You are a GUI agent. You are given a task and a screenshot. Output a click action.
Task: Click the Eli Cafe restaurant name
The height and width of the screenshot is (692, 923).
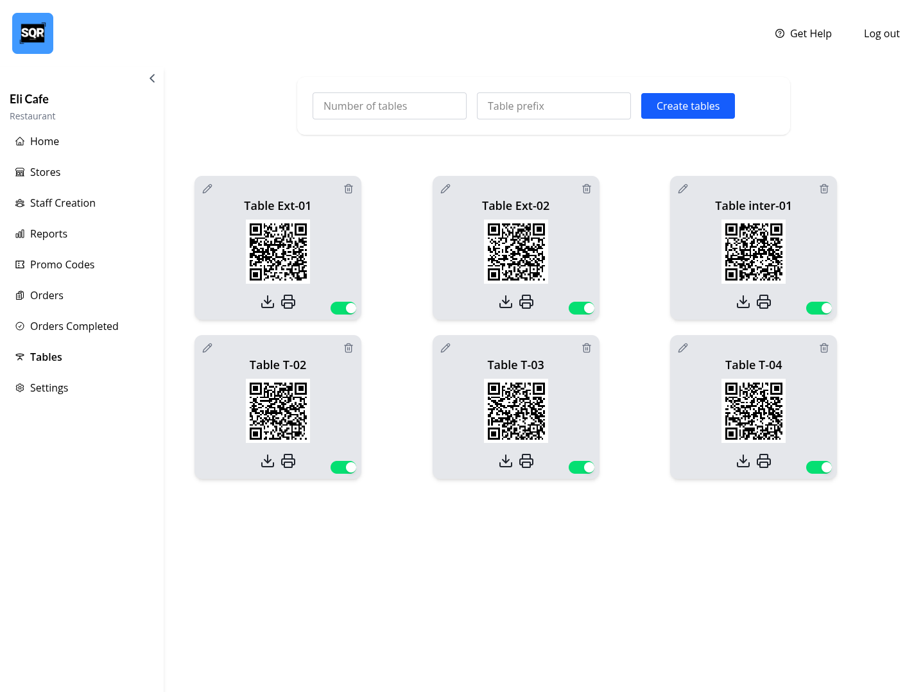(x=29, y=99)
